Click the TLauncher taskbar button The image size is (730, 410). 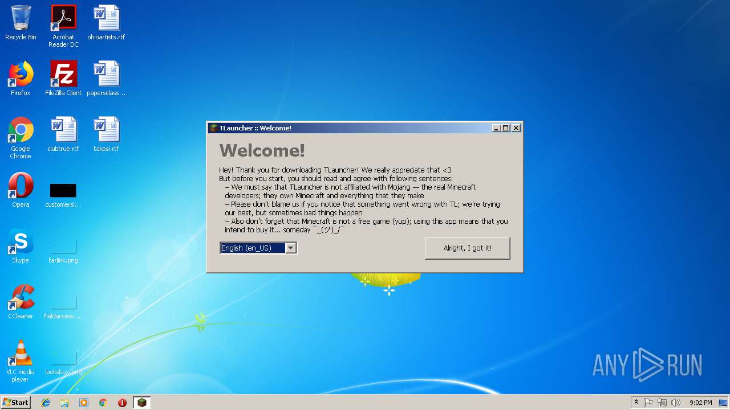[141, 403]
